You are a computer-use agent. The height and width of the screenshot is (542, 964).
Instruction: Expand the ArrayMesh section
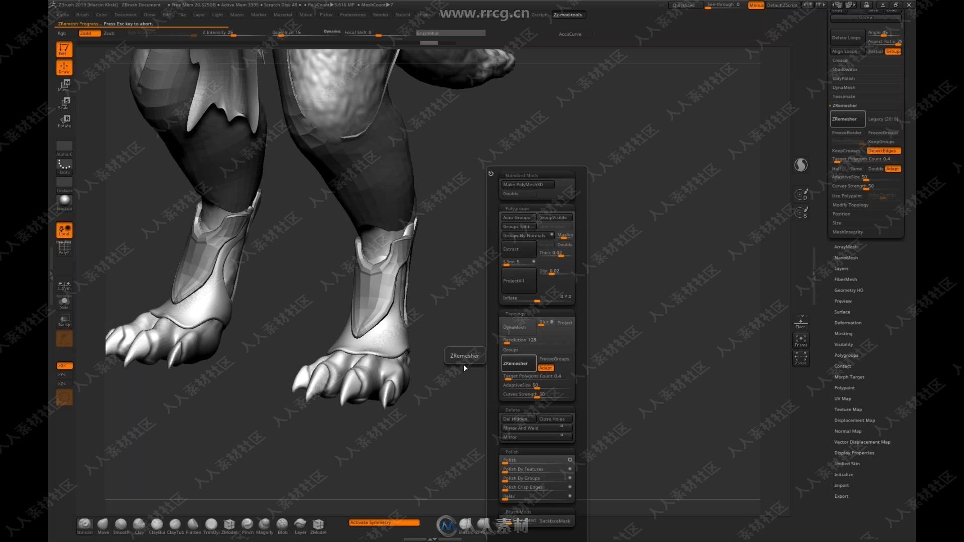point(846,247)
